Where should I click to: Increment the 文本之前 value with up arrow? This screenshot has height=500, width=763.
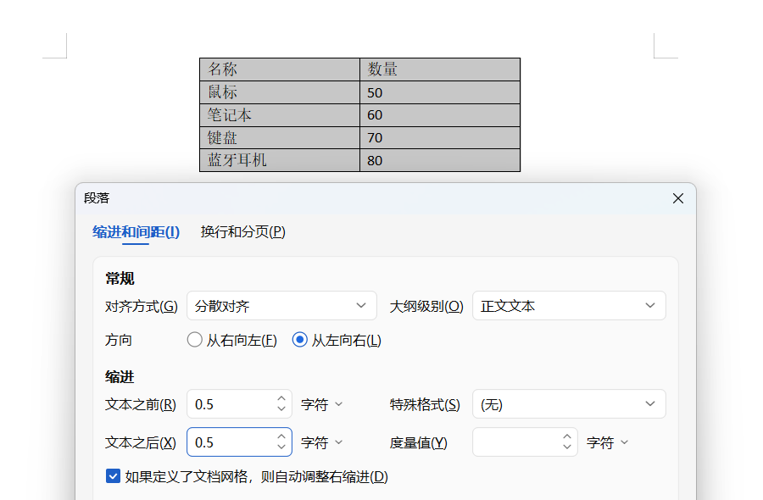[x=281, y=399]
